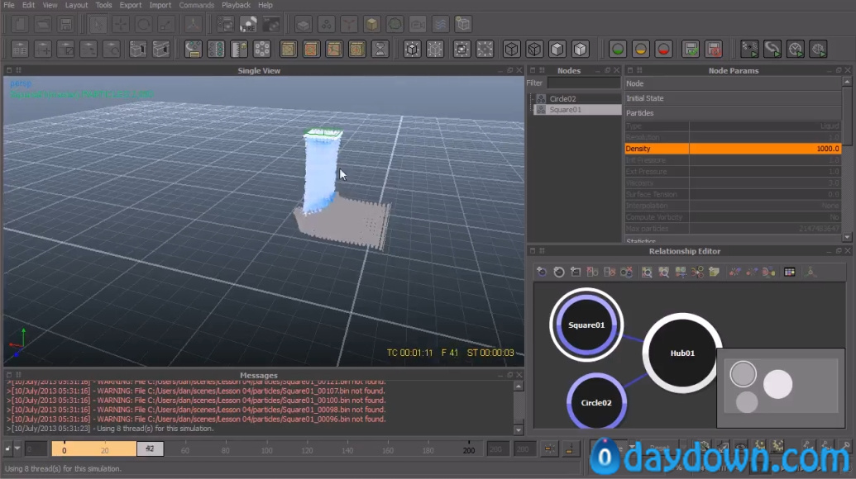
Task: Open the Help menu
Action: click(265, 5)
